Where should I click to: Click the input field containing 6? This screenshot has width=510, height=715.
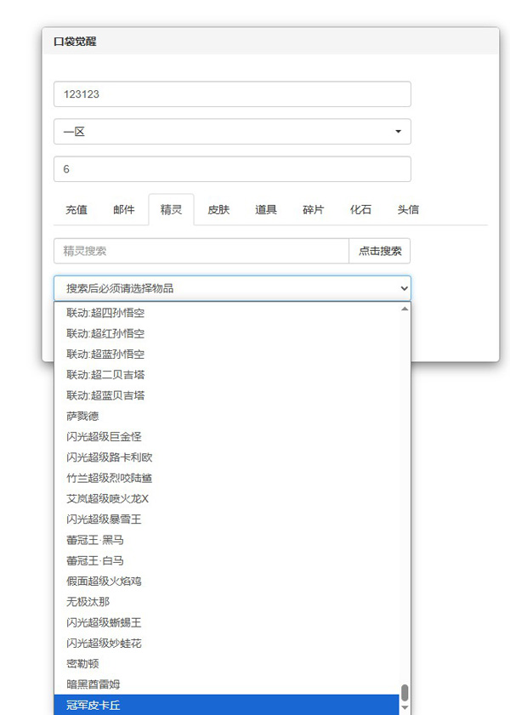(x=232, y=168)
